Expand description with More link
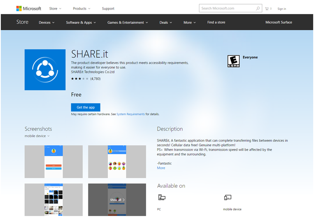 click(x=161, y=168)
